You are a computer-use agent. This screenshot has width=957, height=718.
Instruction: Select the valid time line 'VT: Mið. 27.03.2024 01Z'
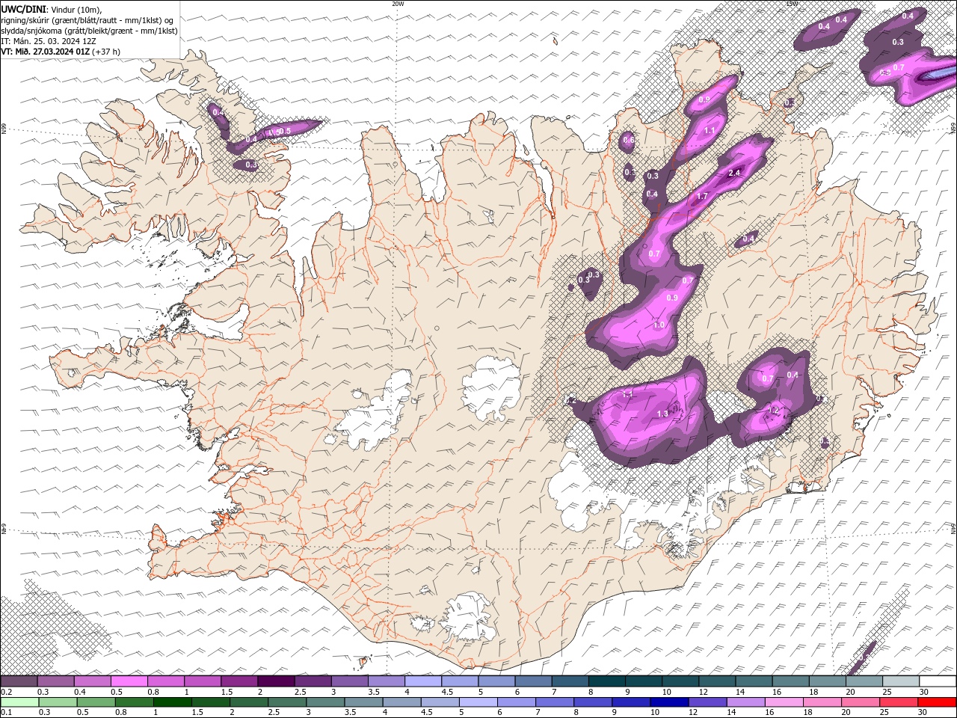click(x=45, y=52)
